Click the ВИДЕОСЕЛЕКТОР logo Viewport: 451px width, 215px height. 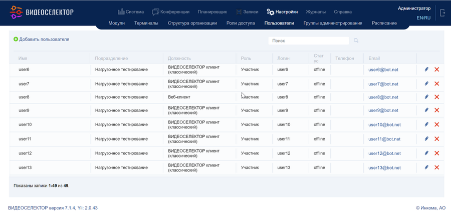pyautogui.click(x=42, y=12)
